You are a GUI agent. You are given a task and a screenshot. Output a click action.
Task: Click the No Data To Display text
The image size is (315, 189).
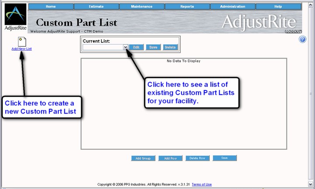point(184,61)
